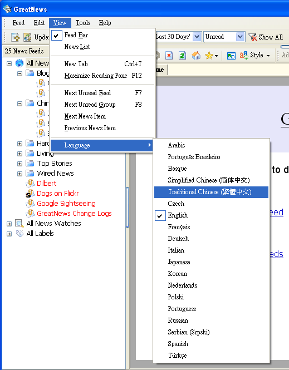This screenshot has height=370, width=289.
Task: Select GreatNews Change Logs feed
Action: click(x=74, y=214)
